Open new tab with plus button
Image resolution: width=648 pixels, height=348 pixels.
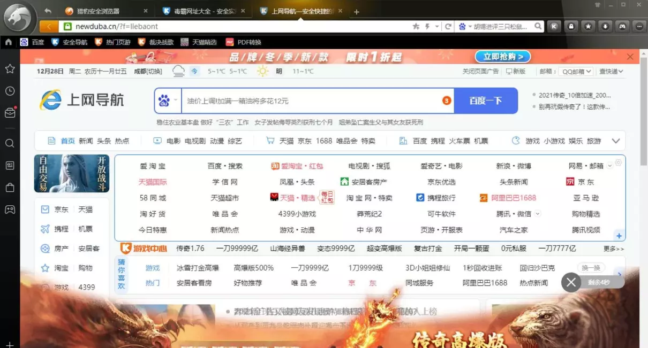point(357,12)
